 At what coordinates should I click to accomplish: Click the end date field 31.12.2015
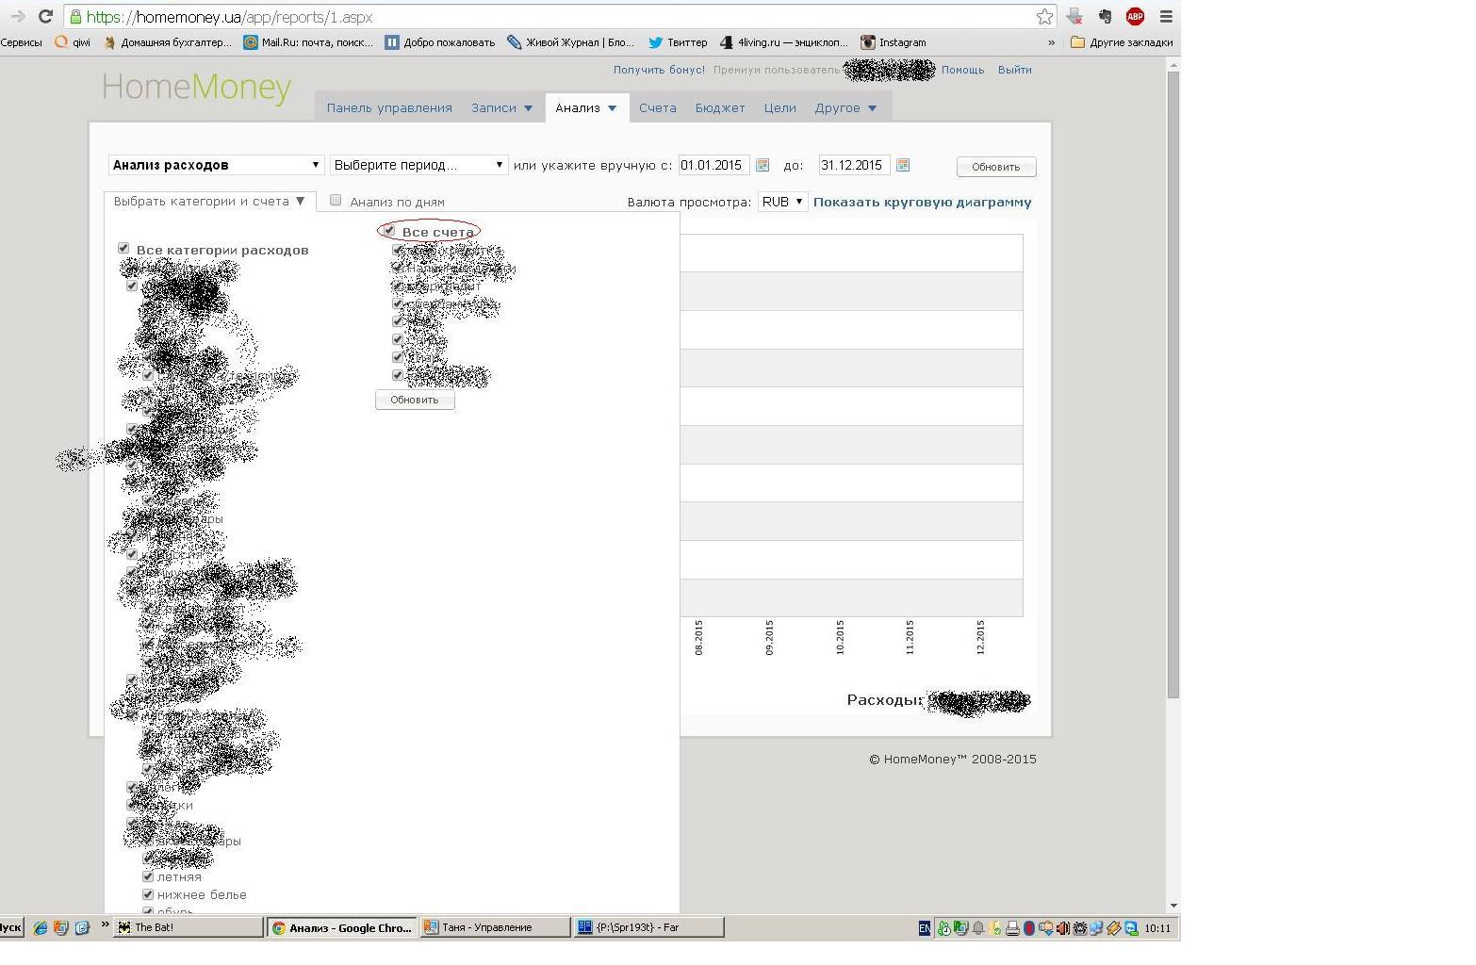click(x=854, y=165)
